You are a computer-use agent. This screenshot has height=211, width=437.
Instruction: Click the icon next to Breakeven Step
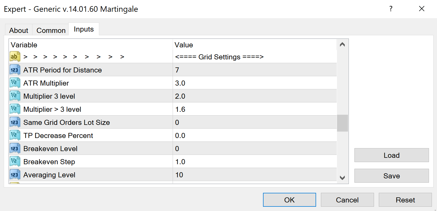pos(15,162)
